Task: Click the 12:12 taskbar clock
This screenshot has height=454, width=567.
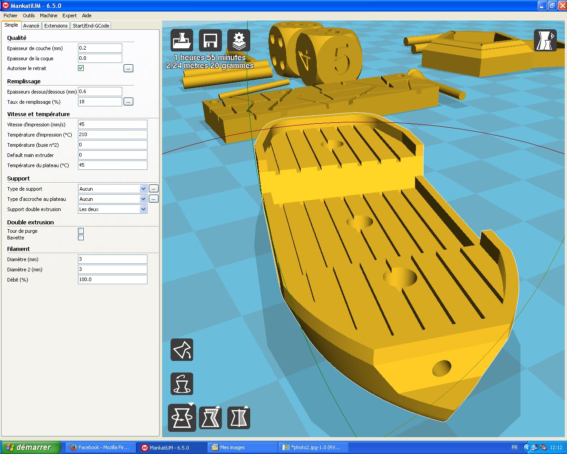Action: [556, 447]
